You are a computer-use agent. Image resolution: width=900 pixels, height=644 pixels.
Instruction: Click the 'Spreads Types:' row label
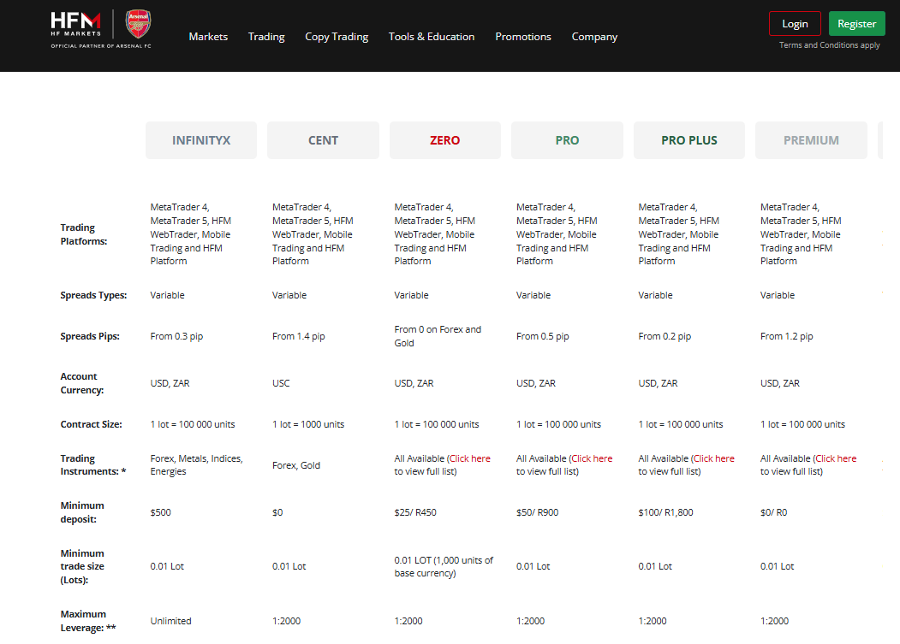click(x=93, y=295)
